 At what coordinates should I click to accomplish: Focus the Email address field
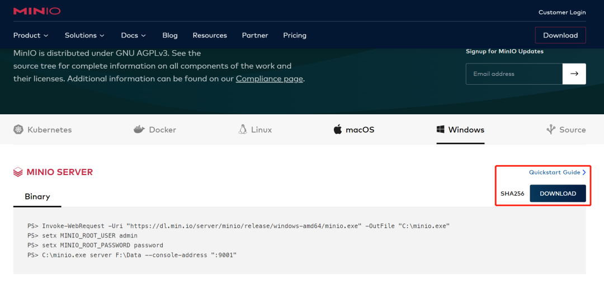pyautogui.click(x=515, y=74)
